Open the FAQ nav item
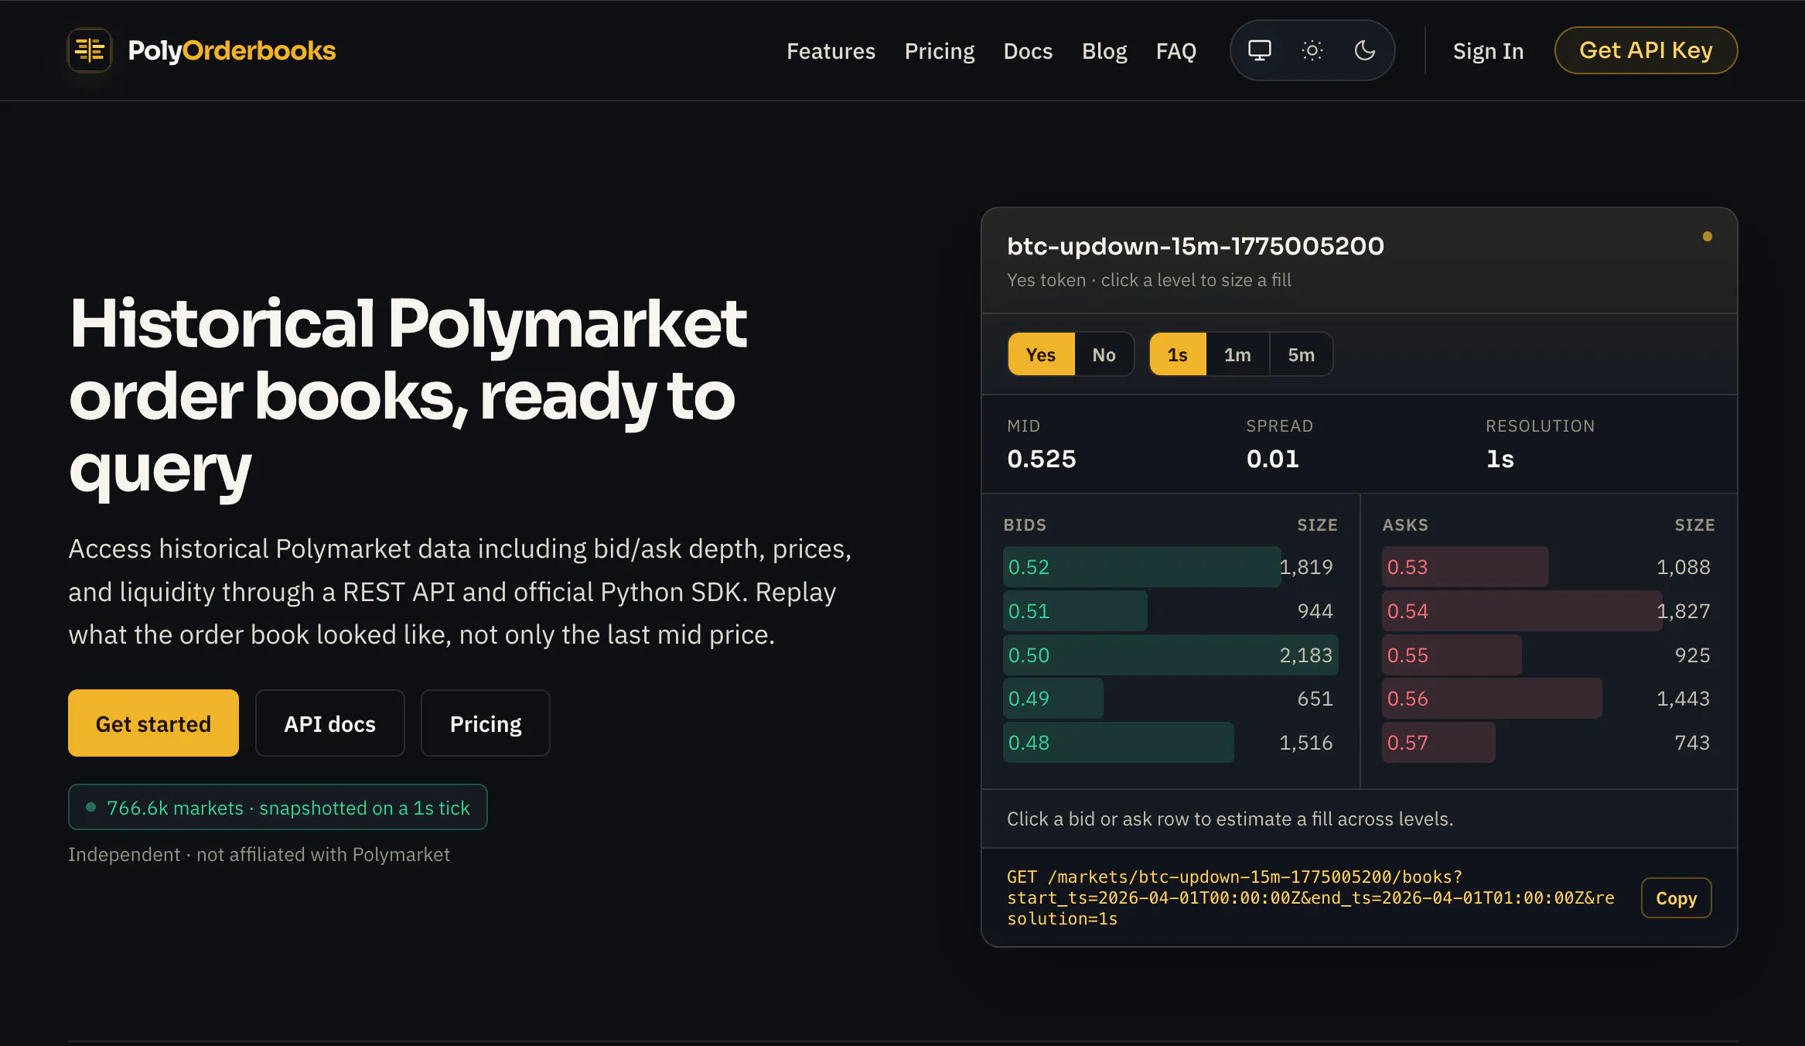 1176,51
